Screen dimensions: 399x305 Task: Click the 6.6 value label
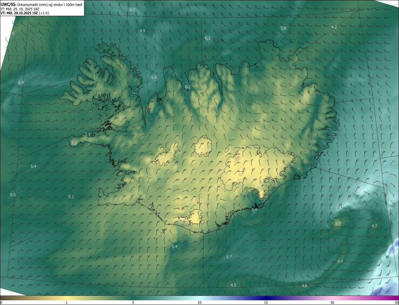coord(154,77)
